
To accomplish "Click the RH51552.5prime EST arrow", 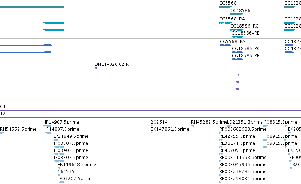I will tap(2, 133).
